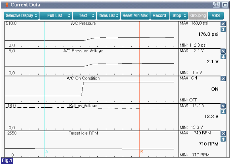Click the ON current value
The height and width of the screenshot is (165, 231).
215,89
